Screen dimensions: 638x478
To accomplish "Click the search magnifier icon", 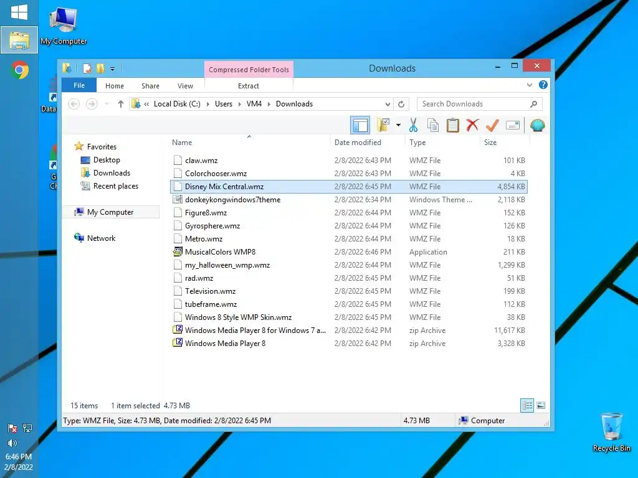I will point(533,104).
